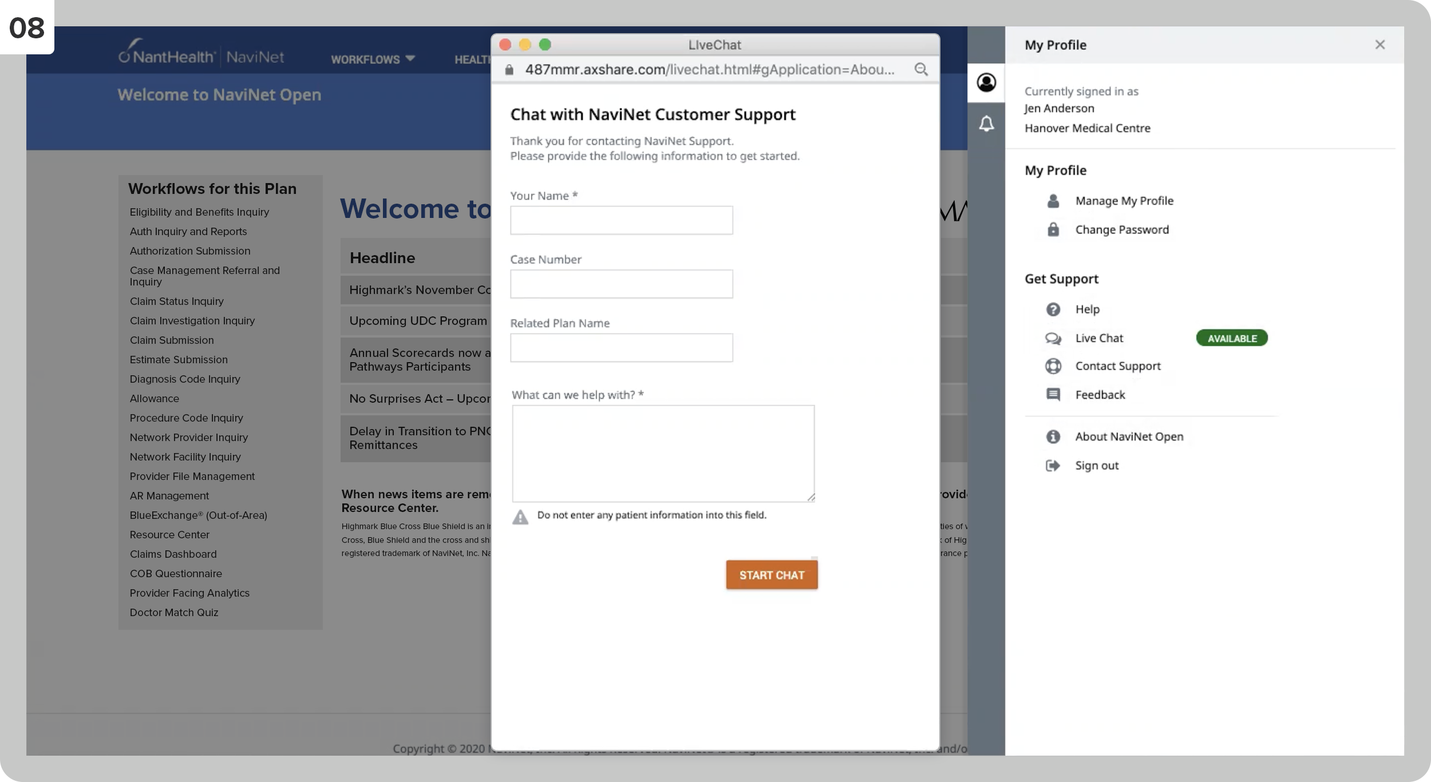Viewport: 1431px width, 782px height.
Task: Open Claim Investigation Inquiry workflow
Action: point(192,321)
